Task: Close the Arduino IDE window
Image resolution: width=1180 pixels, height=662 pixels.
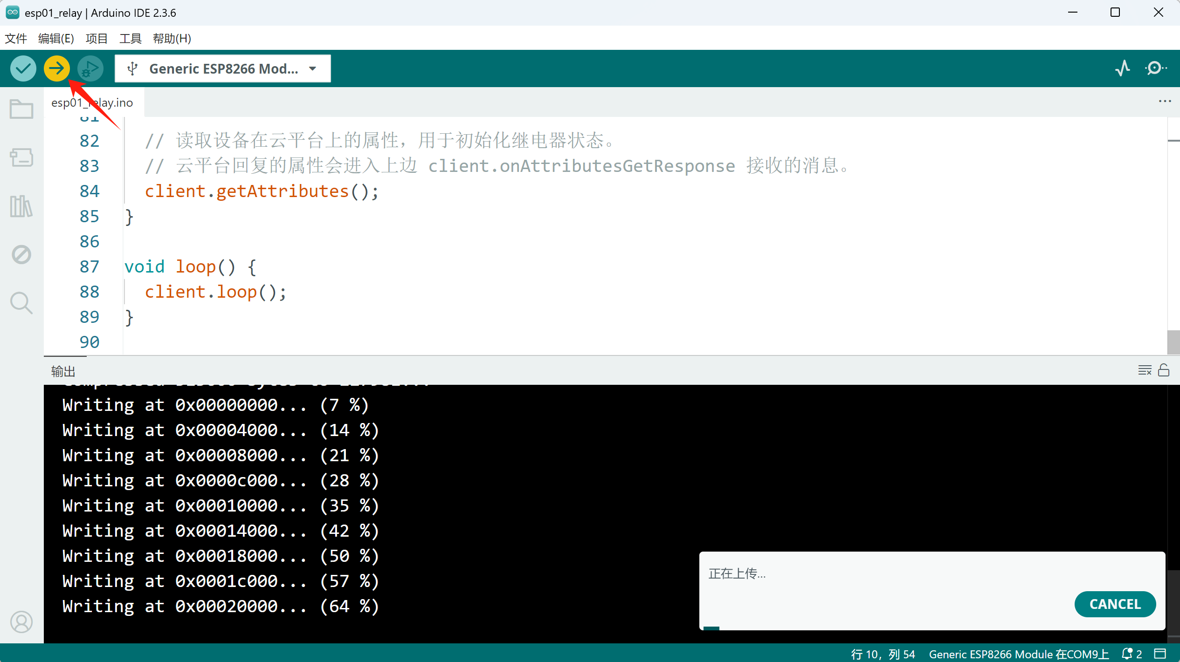Action: 1158,13
